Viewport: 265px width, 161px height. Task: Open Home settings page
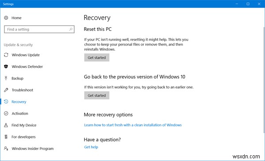(16, 18)
